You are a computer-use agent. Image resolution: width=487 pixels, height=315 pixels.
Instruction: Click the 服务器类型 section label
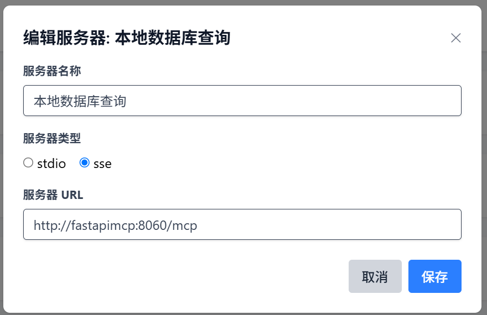(53, 138)
